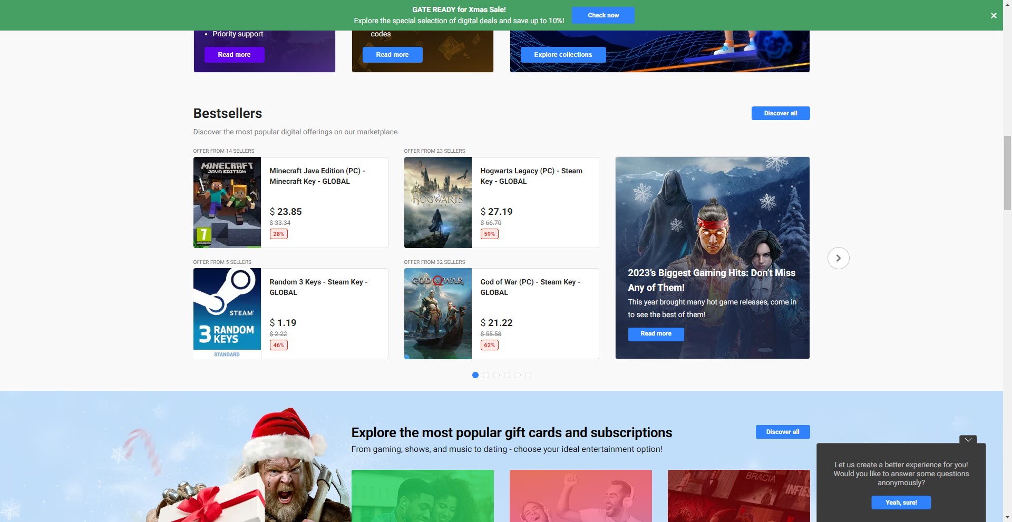
Task: Accept survey by clicking Yeah, sure!
Action: click(x=901, y=503)
